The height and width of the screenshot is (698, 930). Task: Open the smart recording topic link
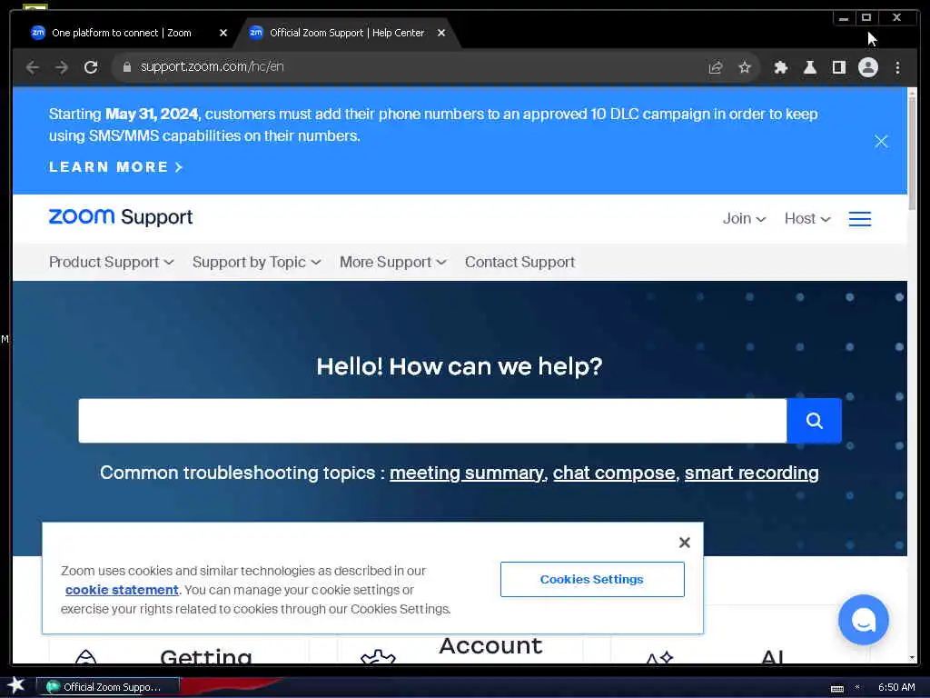click(x=751, y=473)
